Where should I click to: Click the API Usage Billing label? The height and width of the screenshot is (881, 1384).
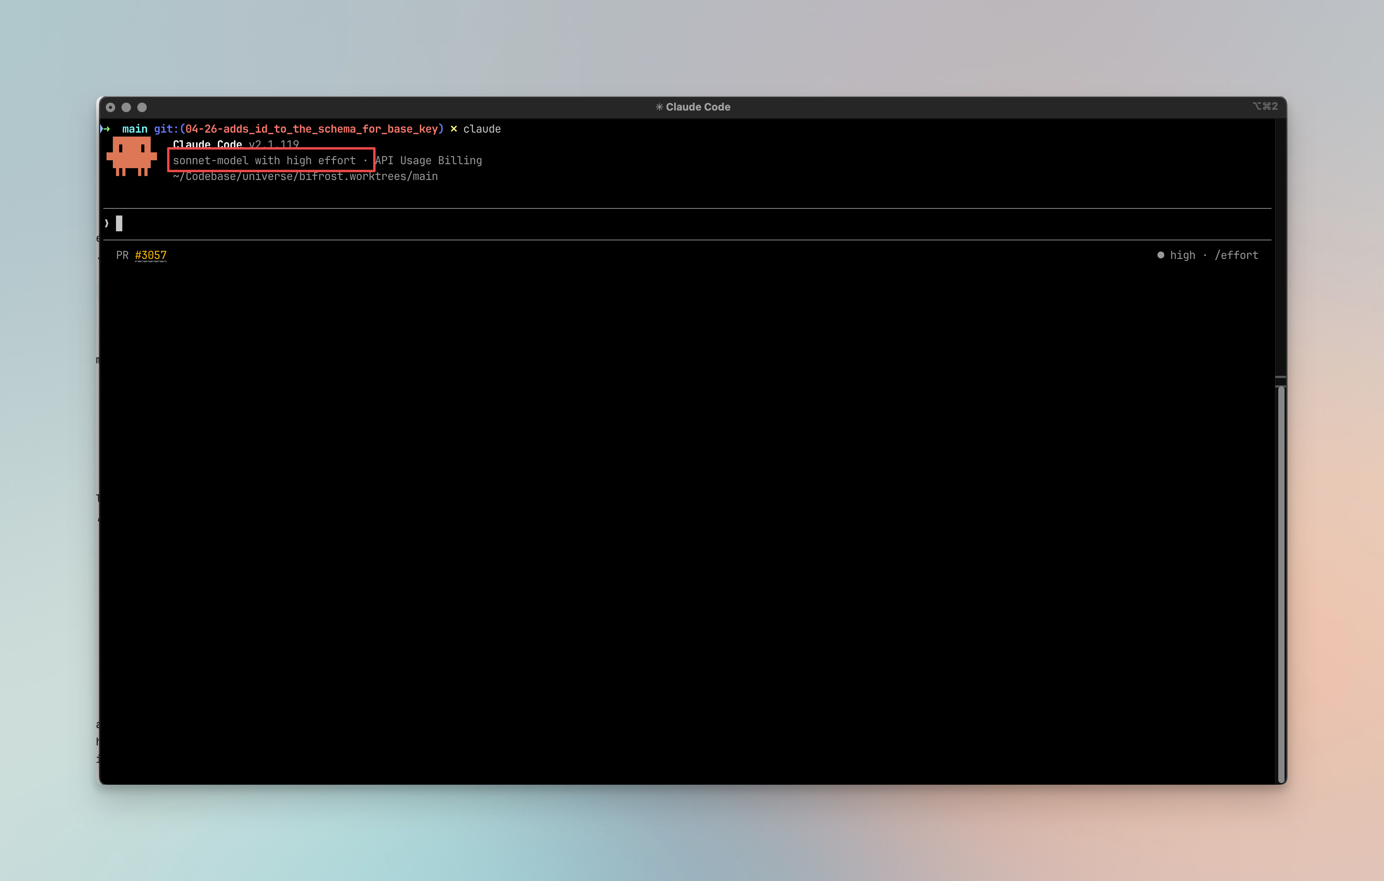click(x=429, y=160)
